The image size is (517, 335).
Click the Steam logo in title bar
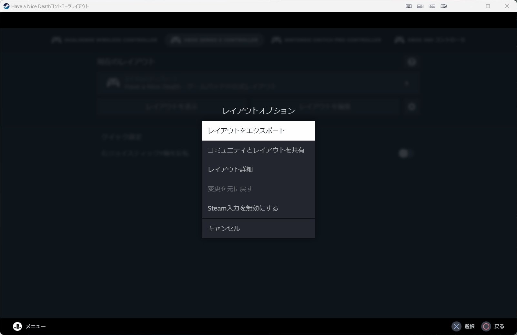[6, 6]
